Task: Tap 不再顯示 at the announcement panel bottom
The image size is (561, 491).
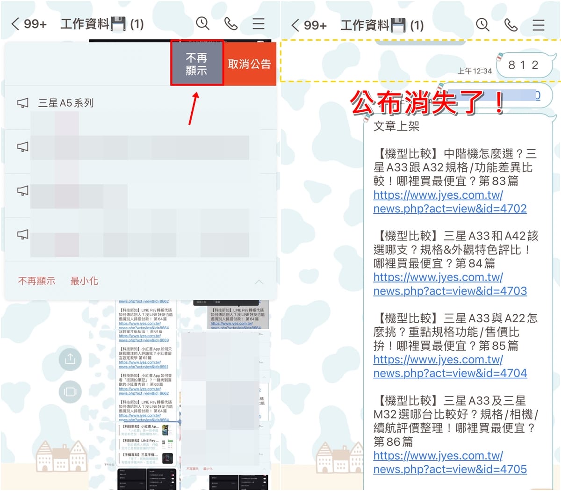Action: click(x=36, y=281)
